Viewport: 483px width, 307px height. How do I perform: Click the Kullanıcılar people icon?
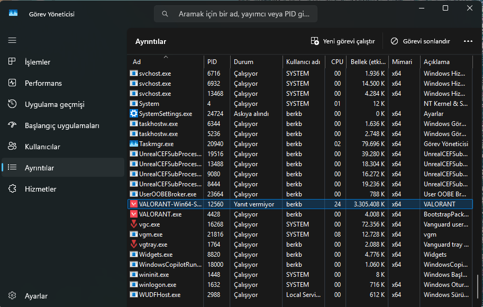coord(12,146)
